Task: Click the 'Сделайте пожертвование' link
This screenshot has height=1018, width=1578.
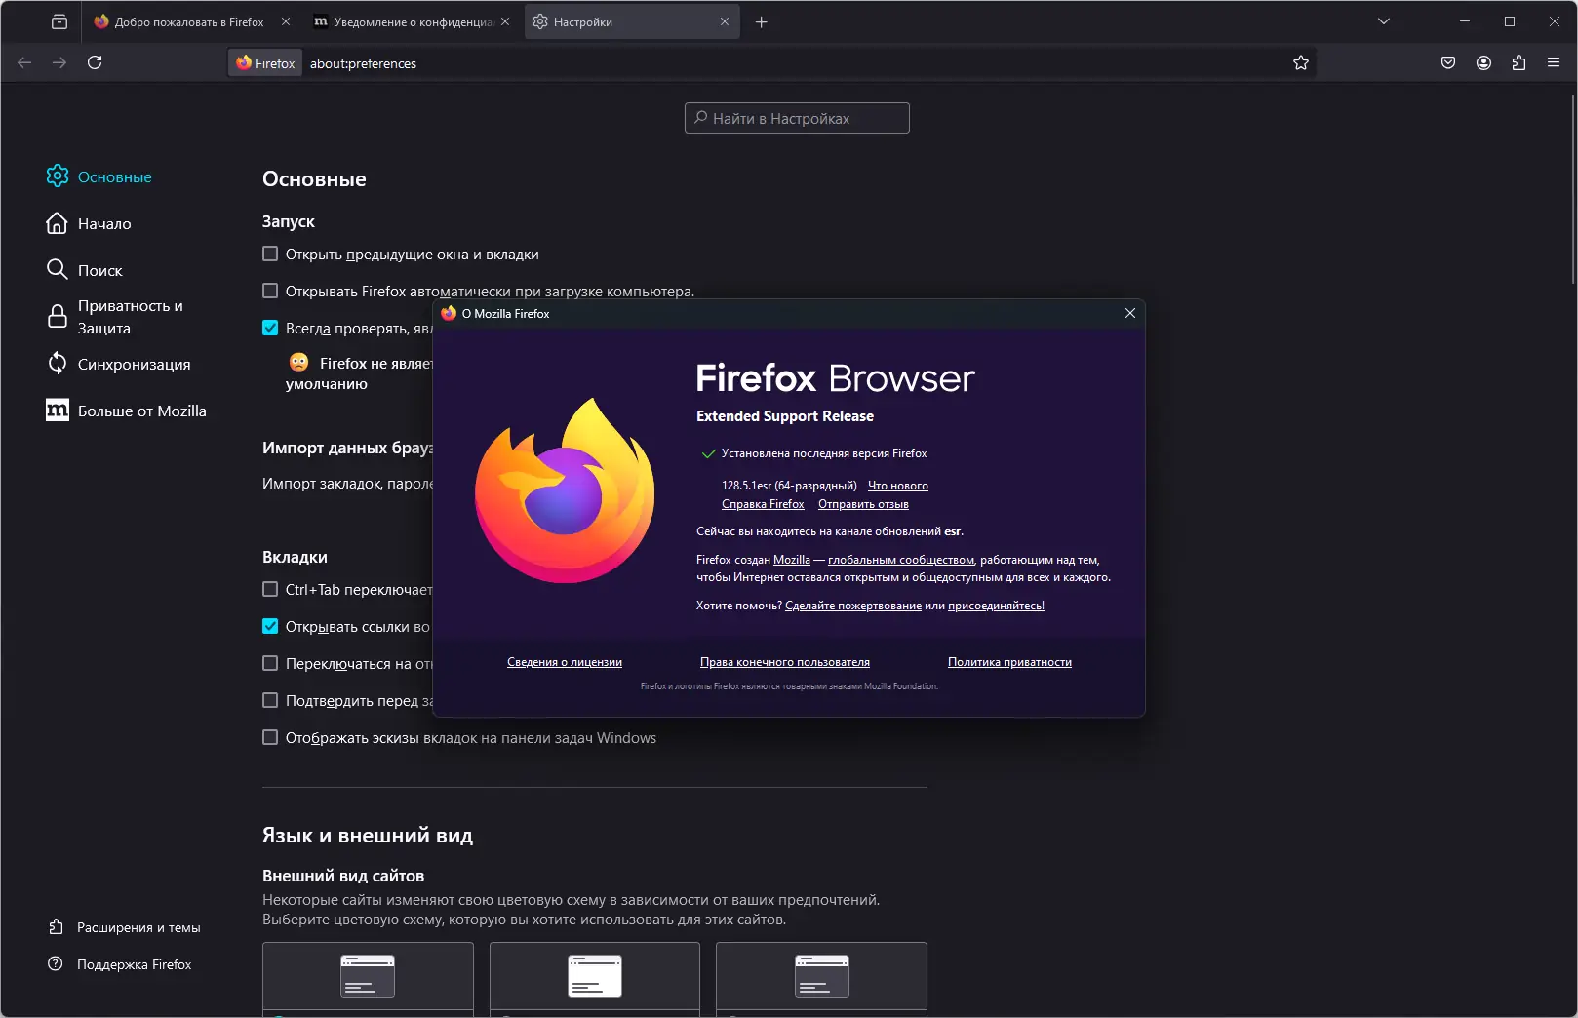Action: pos(853,606)
